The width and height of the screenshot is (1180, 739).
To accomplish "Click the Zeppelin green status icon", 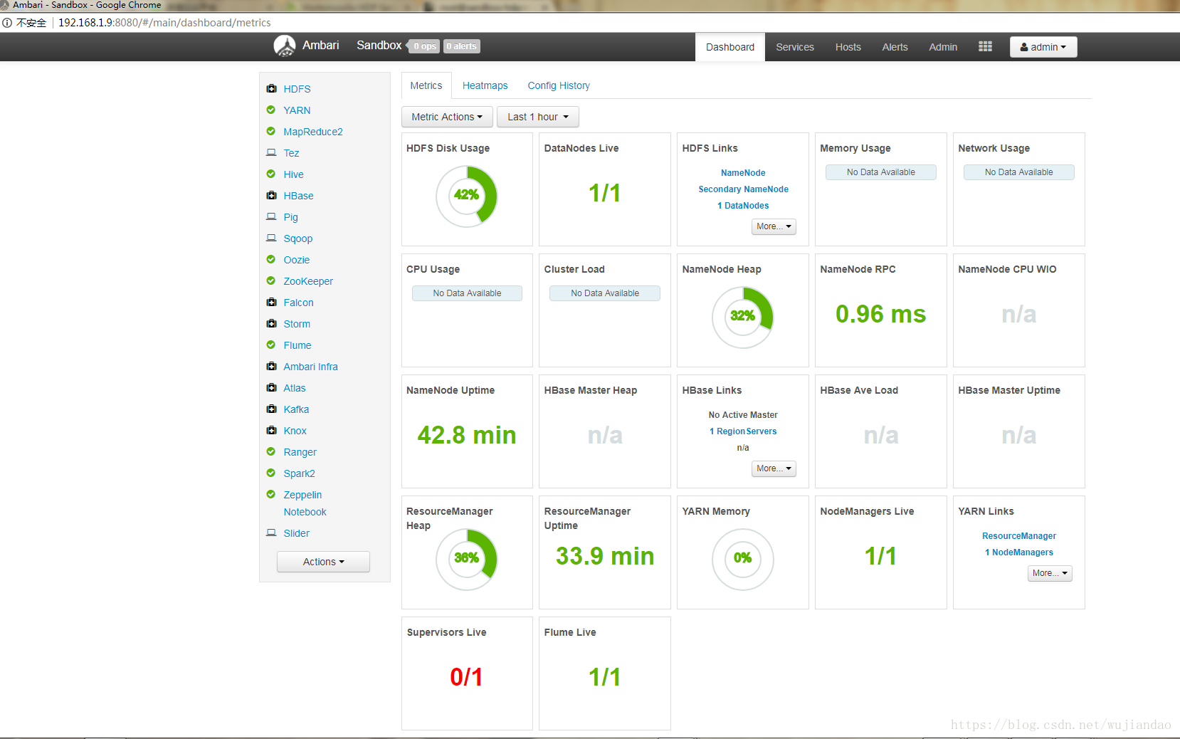I will (271, 495).
